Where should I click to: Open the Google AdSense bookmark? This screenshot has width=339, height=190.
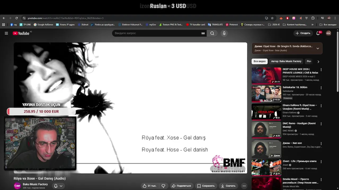click(43, 25)
